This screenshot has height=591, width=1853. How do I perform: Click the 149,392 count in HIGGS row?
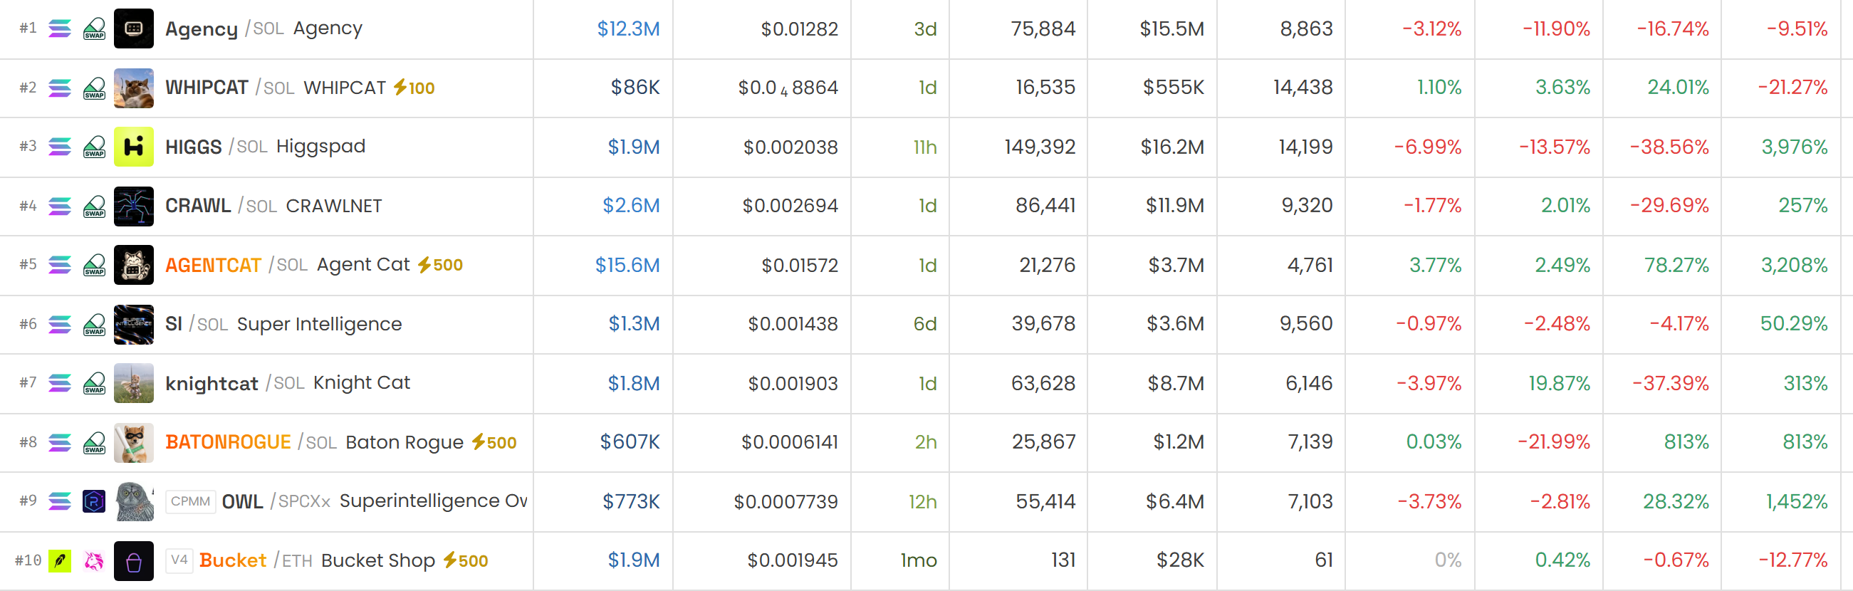click(x=1040, y=147)
